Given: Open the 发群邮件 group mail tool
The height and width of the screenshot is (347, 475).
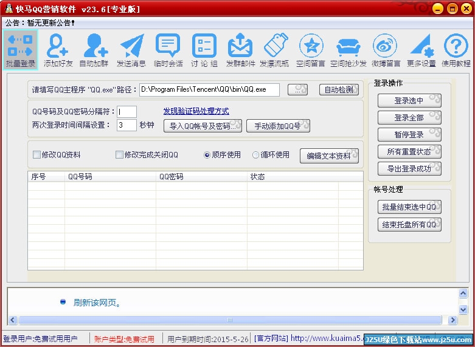Looking at the screenshot, I should pyautogui.click(x=240, y=50).
